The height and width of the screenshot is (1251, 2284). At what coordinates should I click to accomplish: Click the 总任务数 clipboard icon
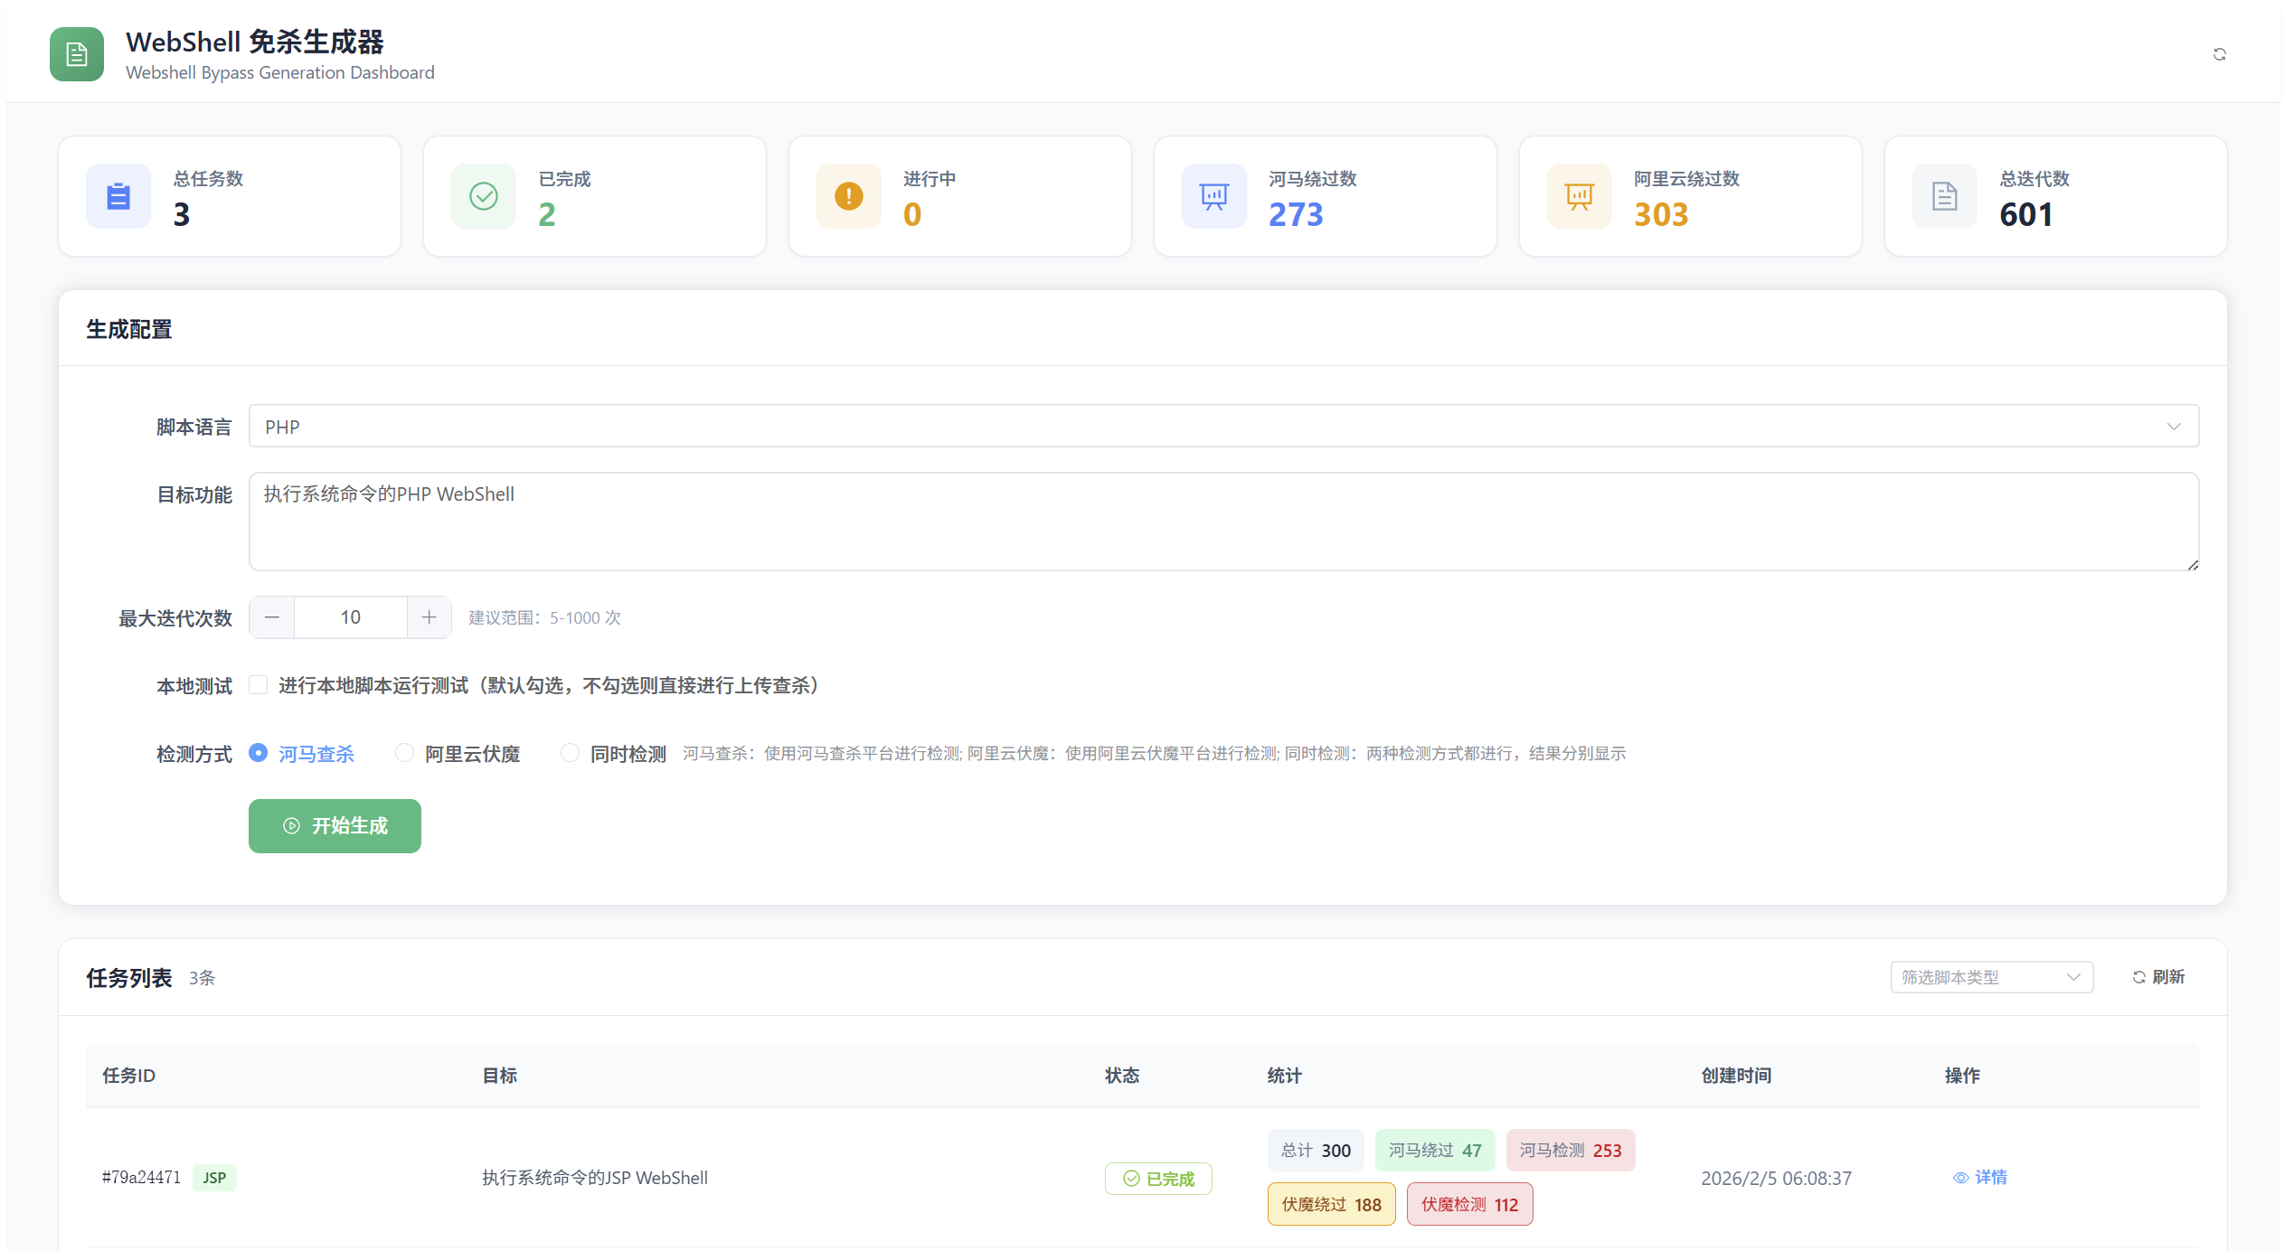(x=118, y=196)
